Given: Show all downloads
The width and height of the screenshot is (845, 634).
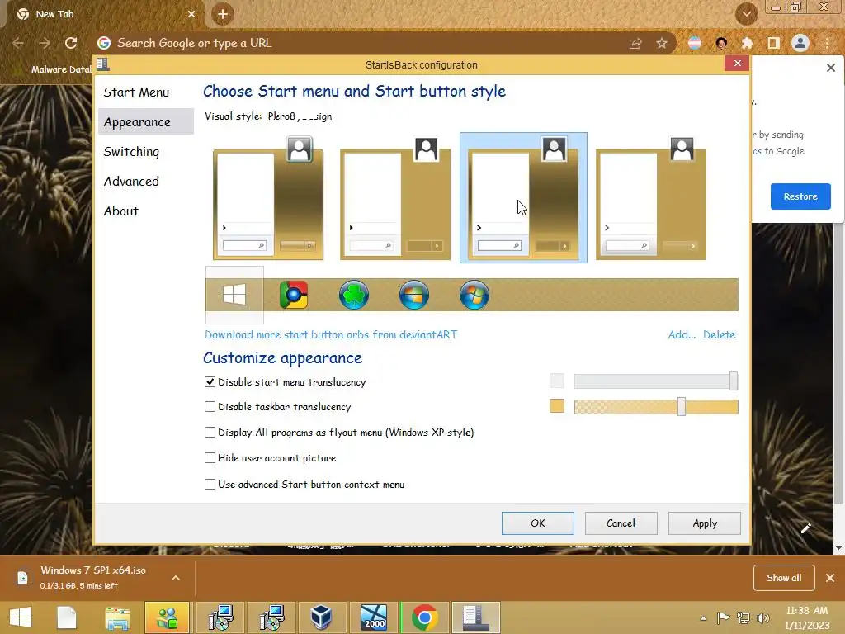Looking at the screenshot, I should click(784, 578).
